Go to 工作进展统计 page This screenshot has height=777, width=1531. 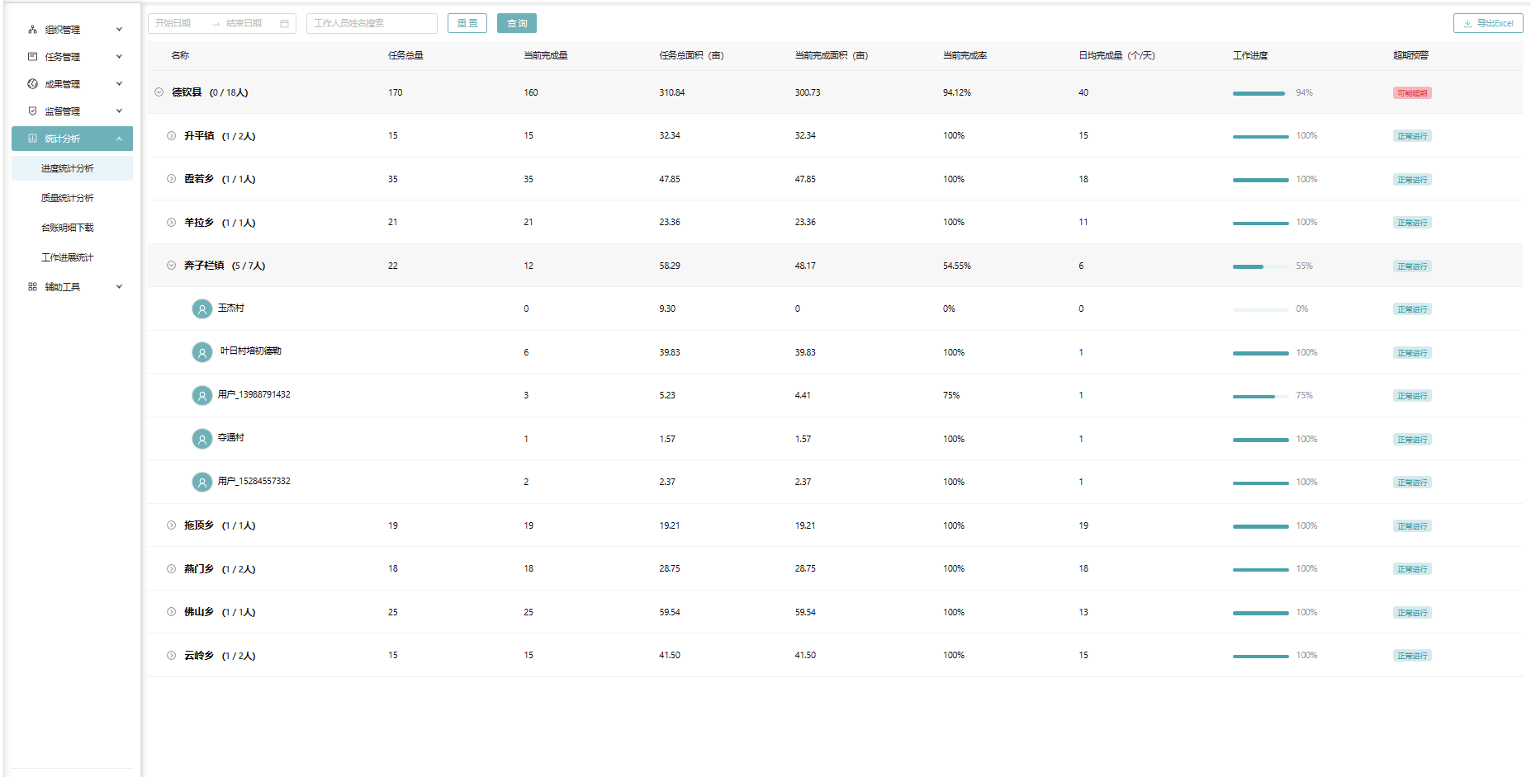pos(68,257)
